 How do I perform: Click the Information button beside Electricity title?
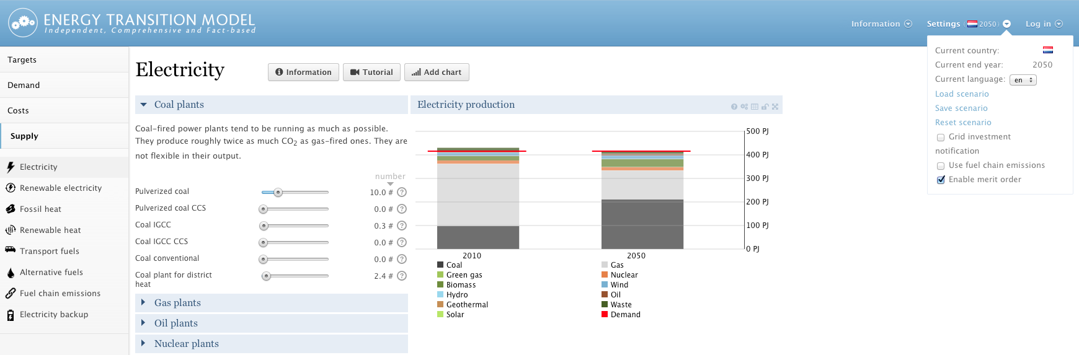303,72
